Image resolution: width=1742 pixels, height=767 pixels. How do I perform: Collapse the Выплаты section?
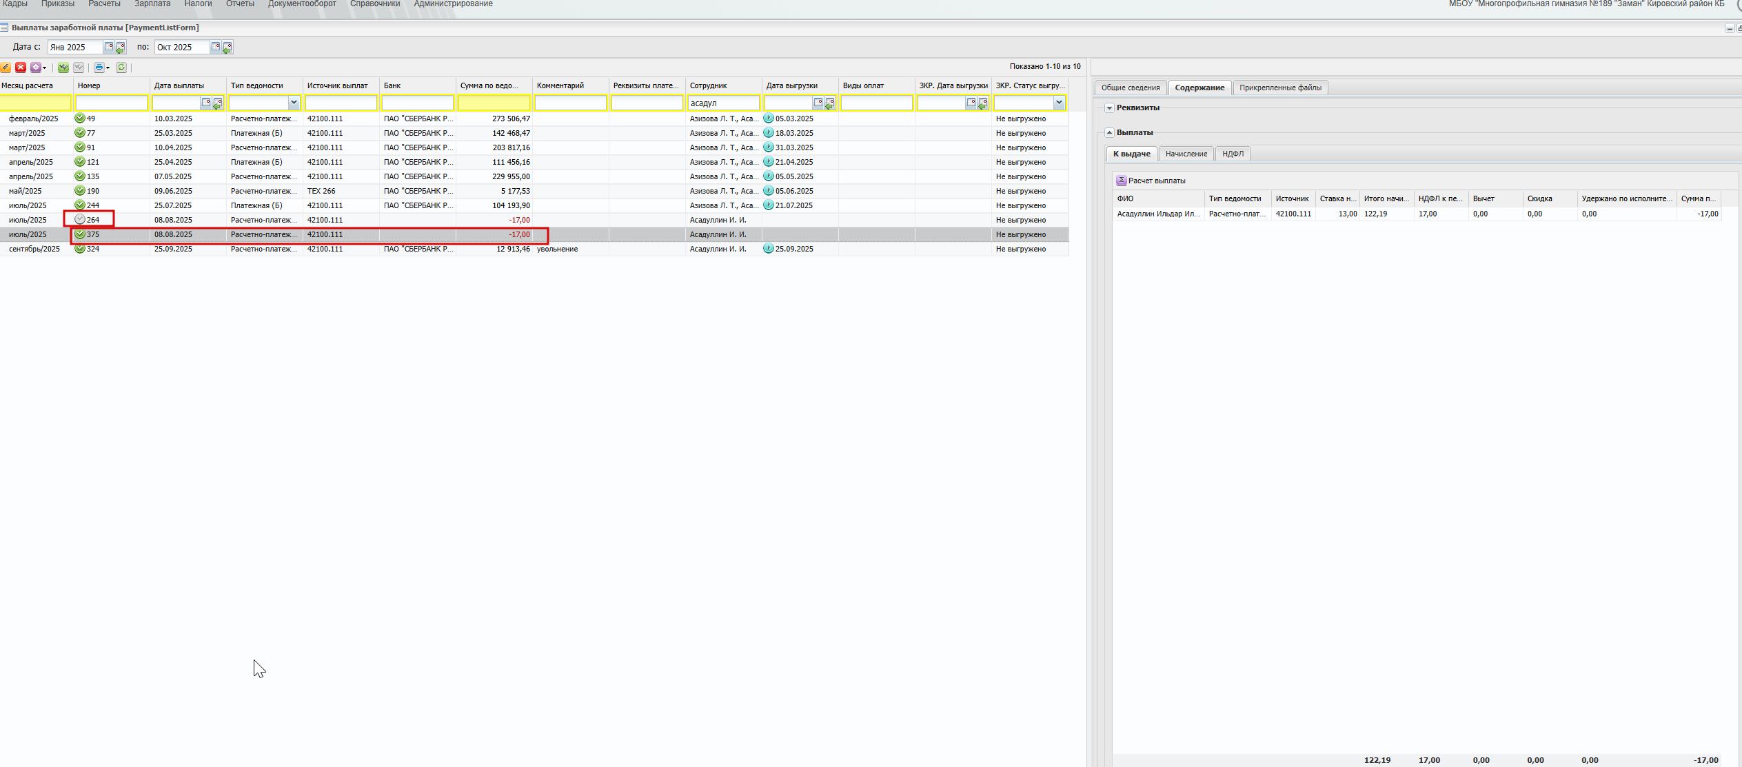(1109, 132)
